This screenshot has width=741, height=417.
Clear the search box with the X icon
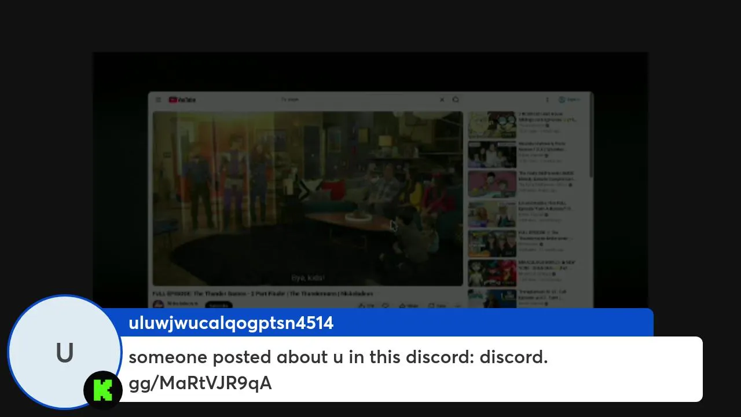coord(442,100)
